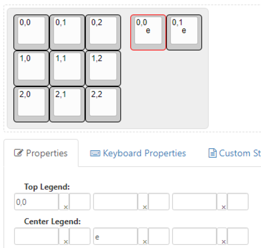This screenshot has width=261, height=248.
Task: Clear the center legend containing e
Action: 143,236
